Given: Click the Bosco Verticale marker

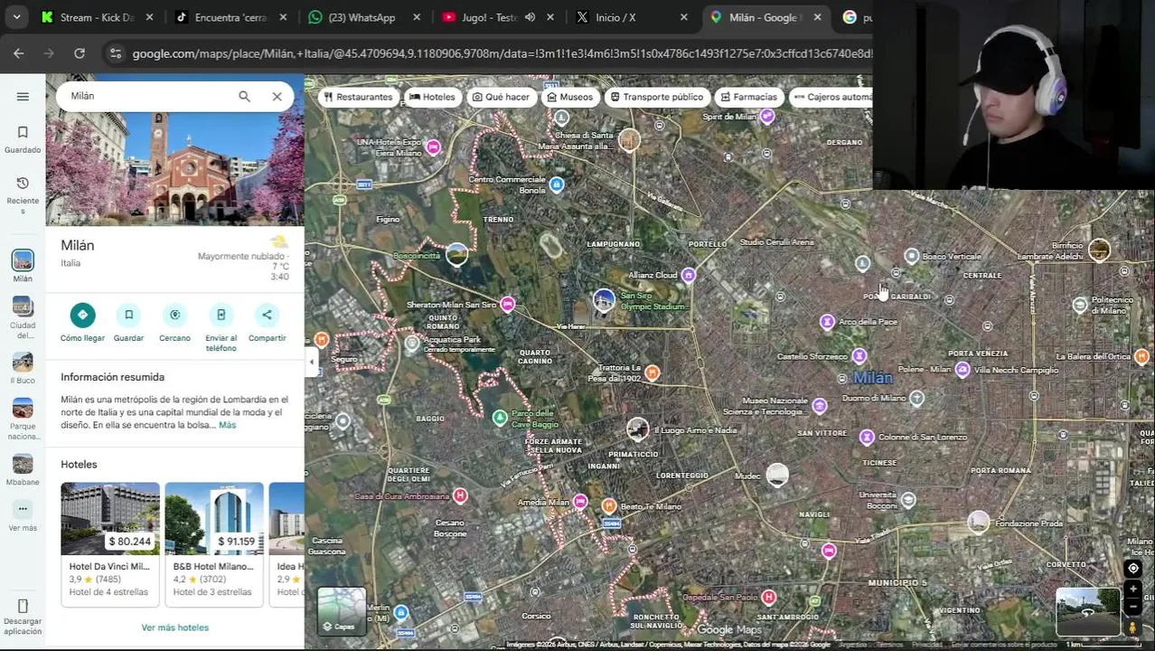Looking at the screenshot, I should [912, 257].
